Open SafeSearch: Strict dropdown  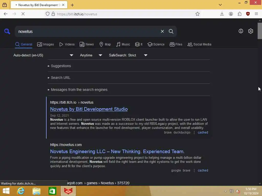click(128, 55)
